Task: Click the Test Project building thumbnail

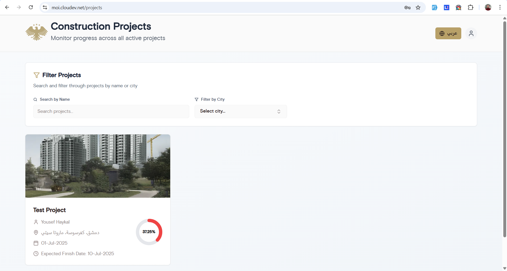Action: [x=98, y=166]
